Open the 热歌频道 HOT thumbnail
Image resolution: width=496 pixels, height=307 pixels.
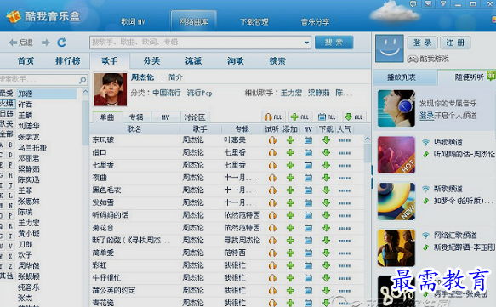click(x=396, y=155)
